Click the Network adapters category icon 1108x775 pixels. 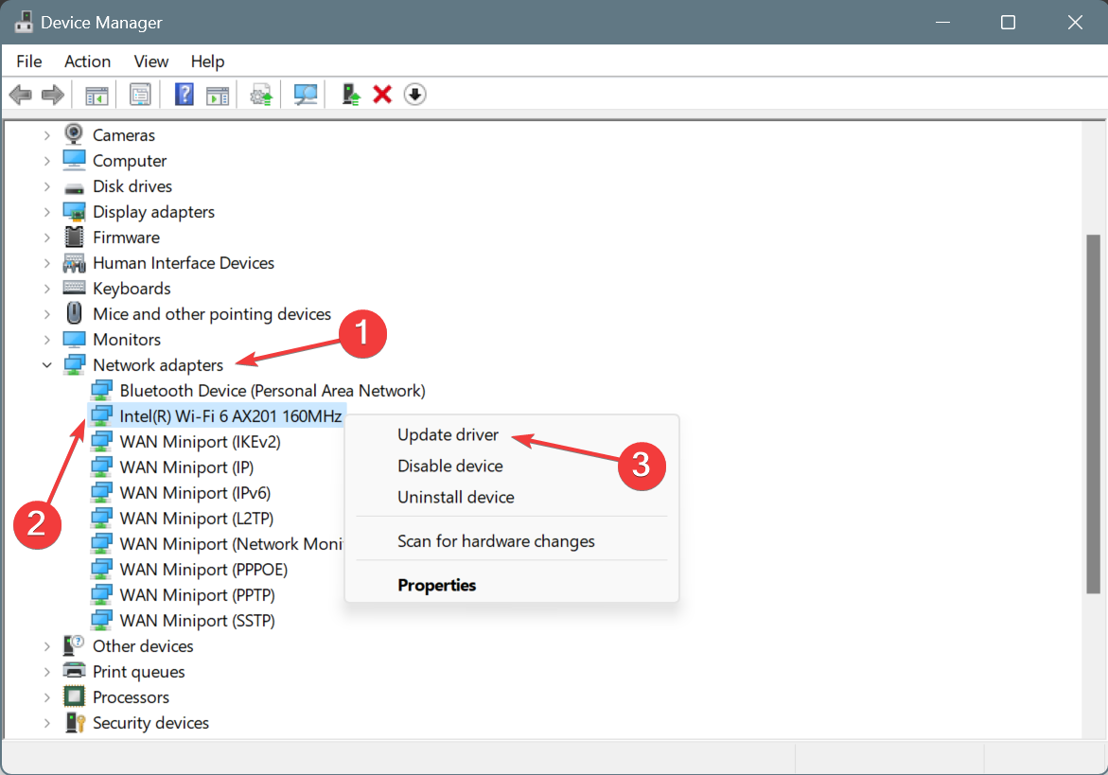[74, 364]
